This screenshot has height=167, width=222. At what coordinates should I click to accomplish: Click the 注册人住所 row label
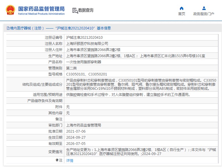point(54,50)
